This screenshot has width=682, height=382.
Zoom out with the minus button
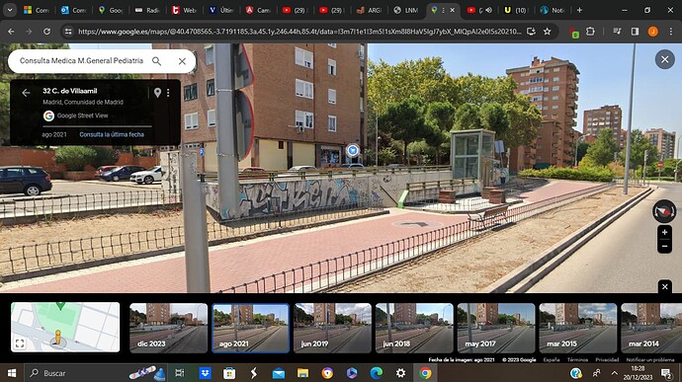click(664, 246)
